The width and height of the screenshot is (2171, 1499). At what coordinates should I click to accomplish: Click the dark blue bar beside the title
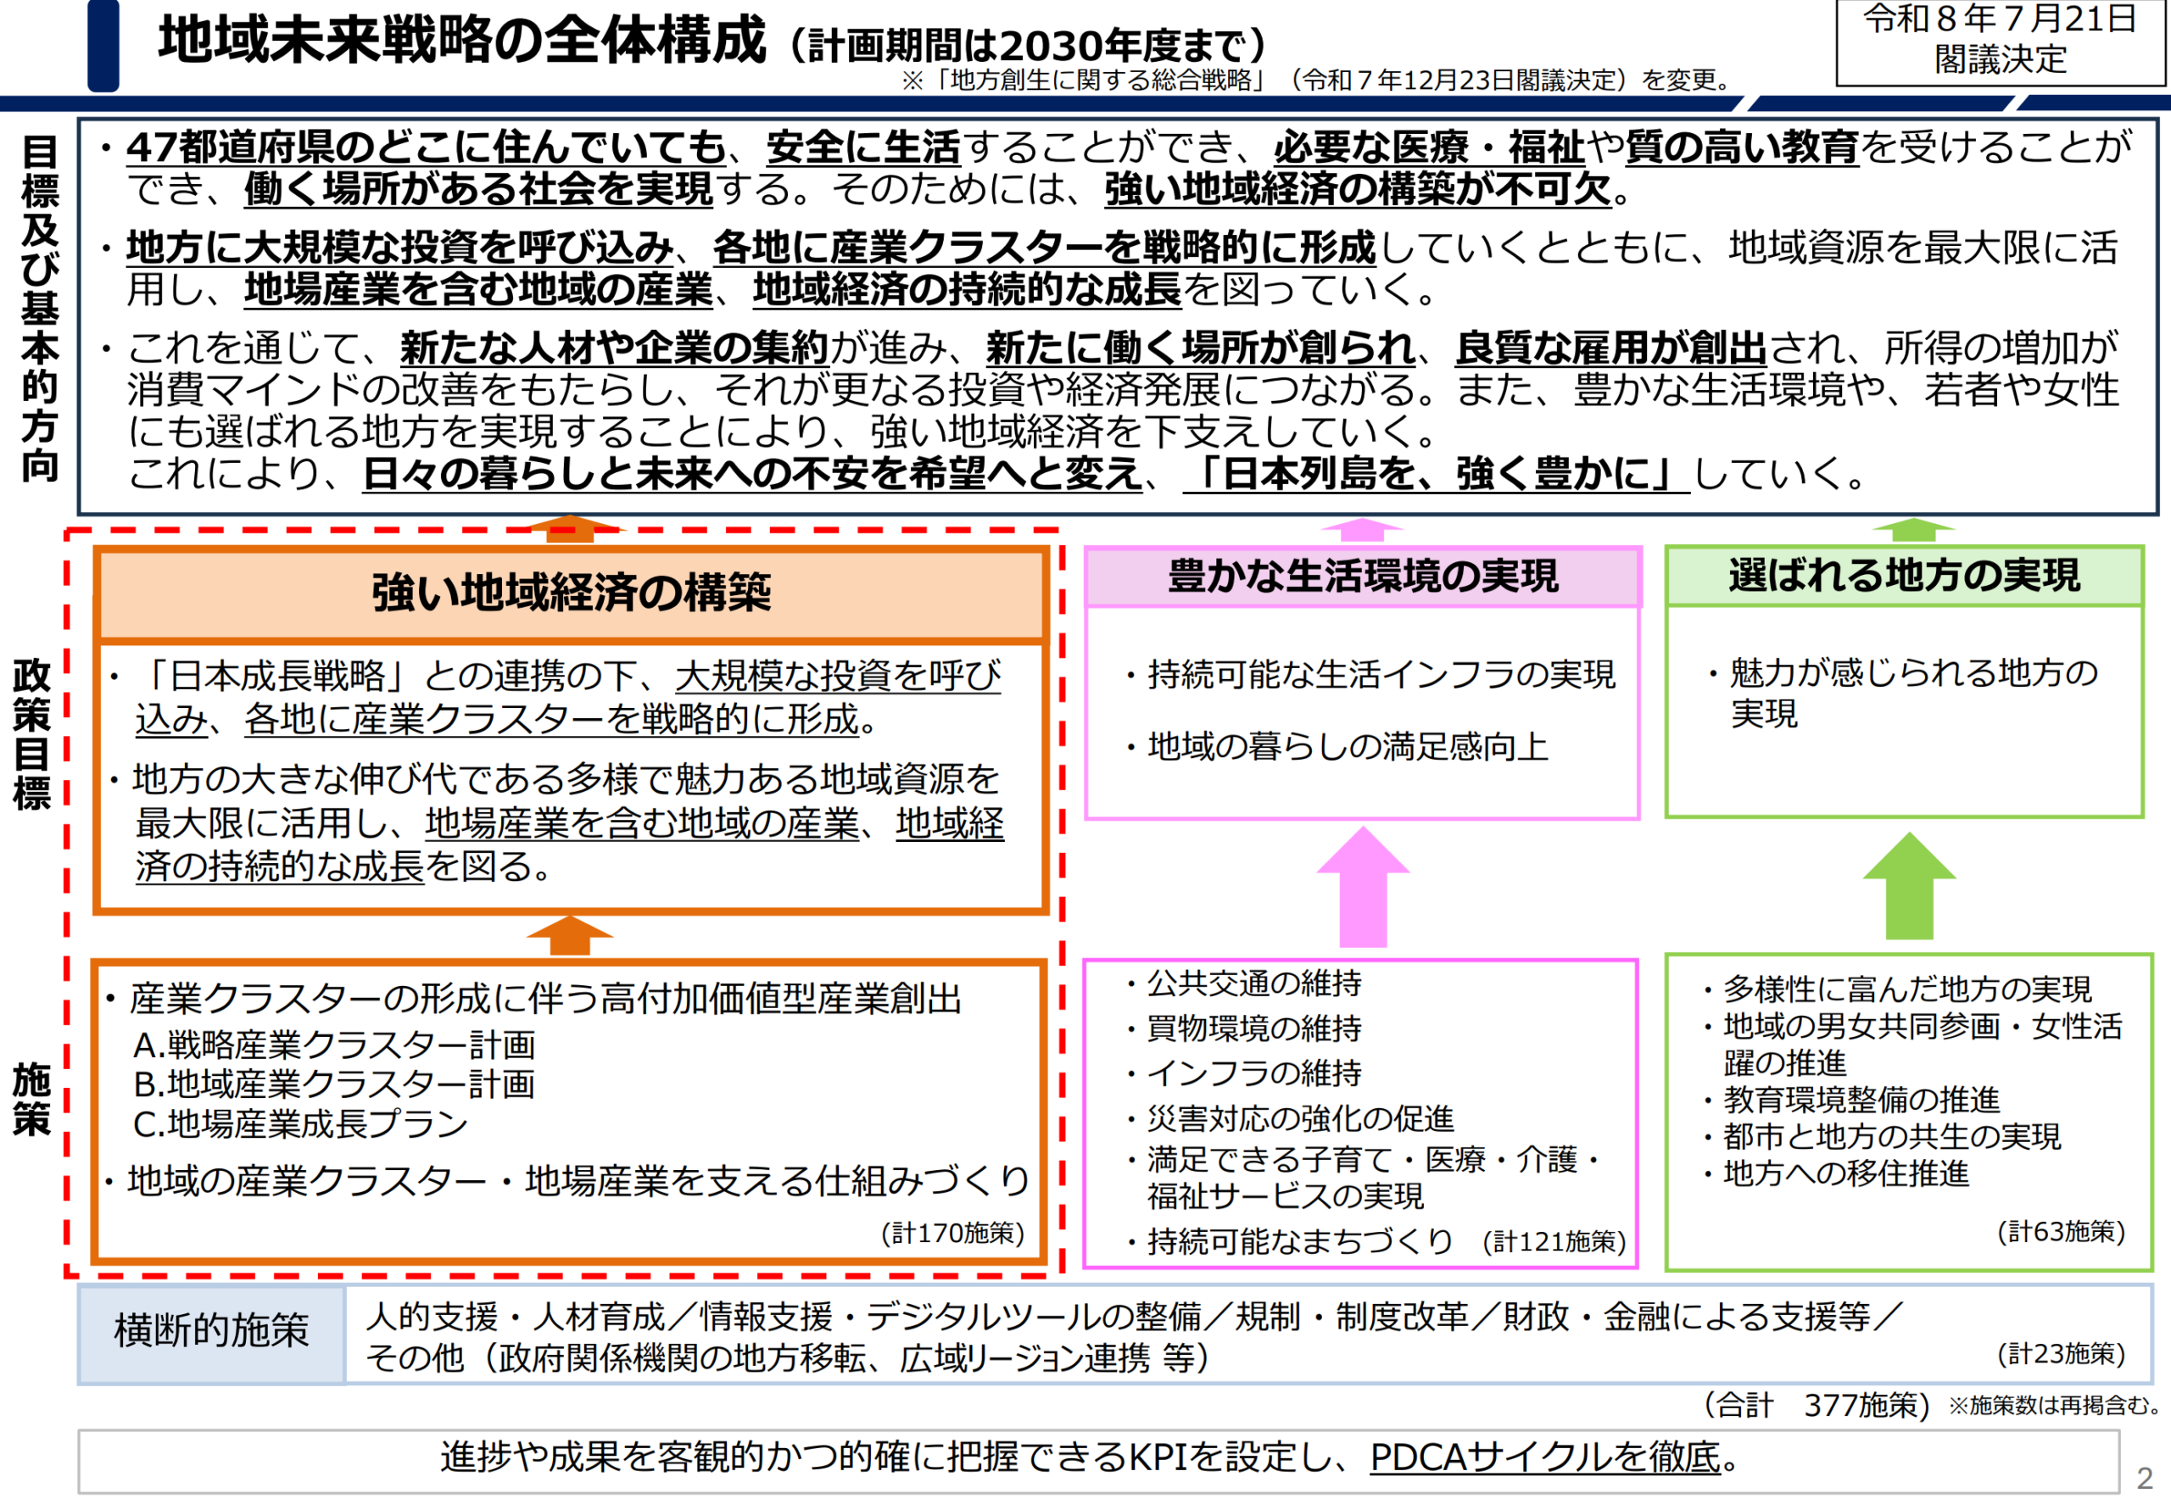pyautogui.click(x=103, y=45)
